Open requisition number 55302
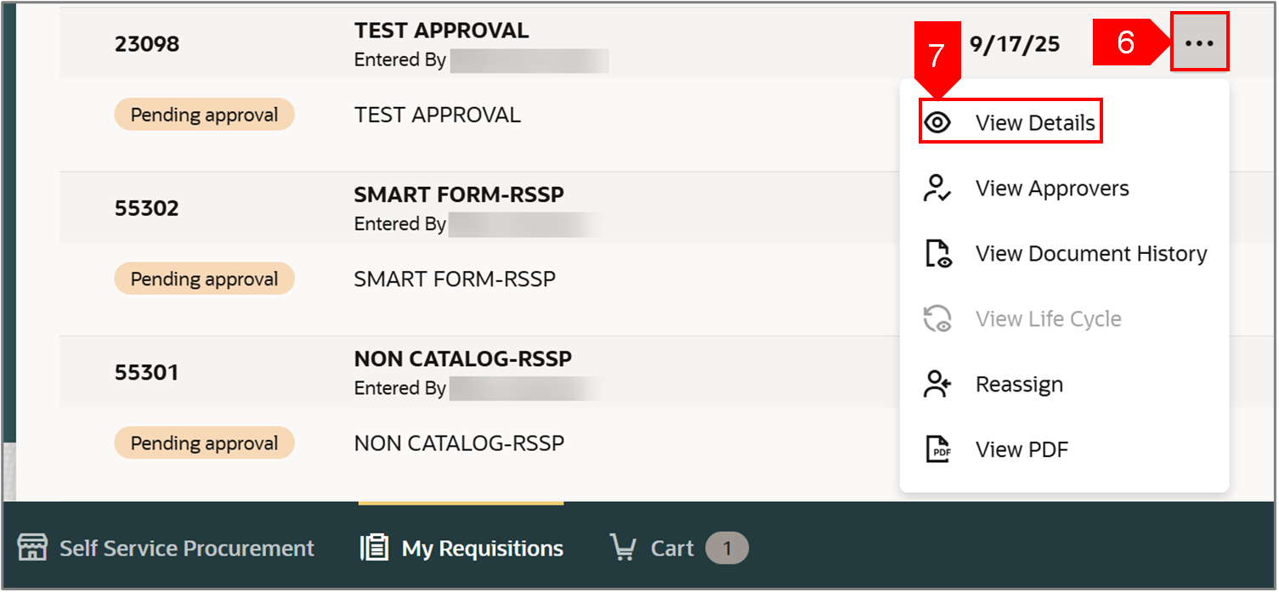This screenshot has height=592, width=1279. click(147, 208)
